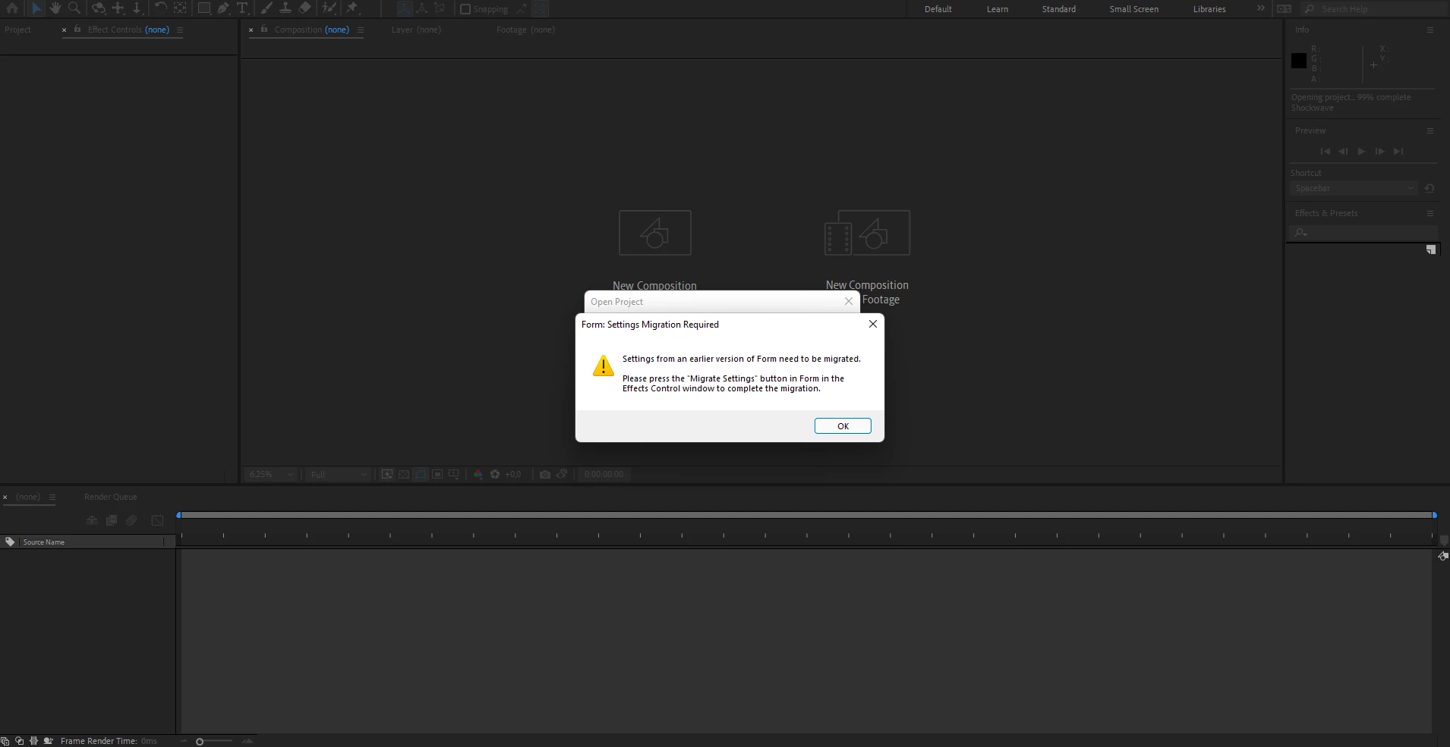Open the Spacebar shortcut dropdown
Screen dimensions: 1450x747
pos(1354,188)
